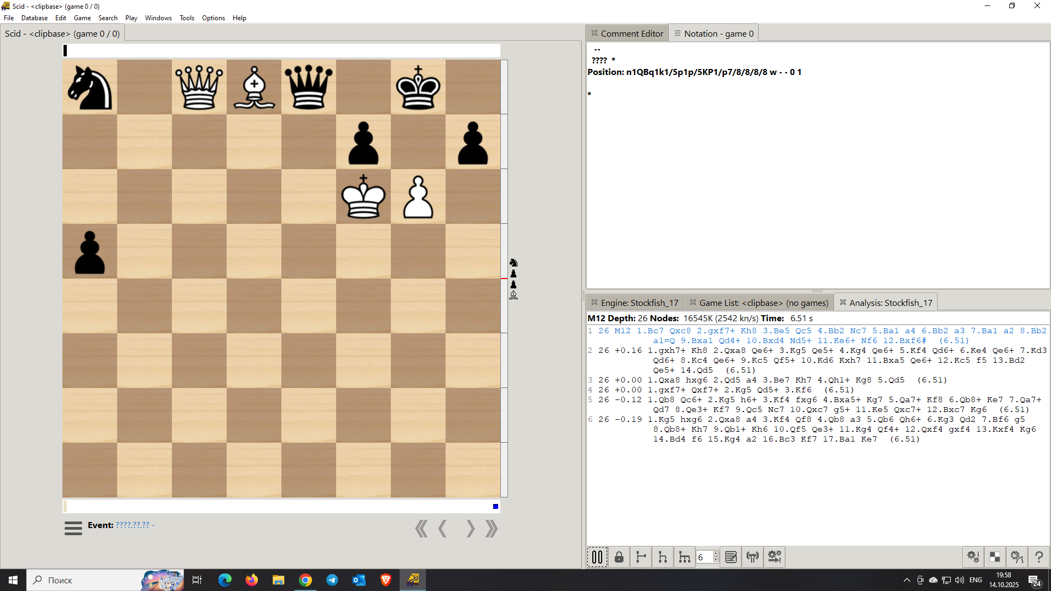Jump to end of game arrow
This screenshot has height=591, width=1051.
[x=491, y=529]
